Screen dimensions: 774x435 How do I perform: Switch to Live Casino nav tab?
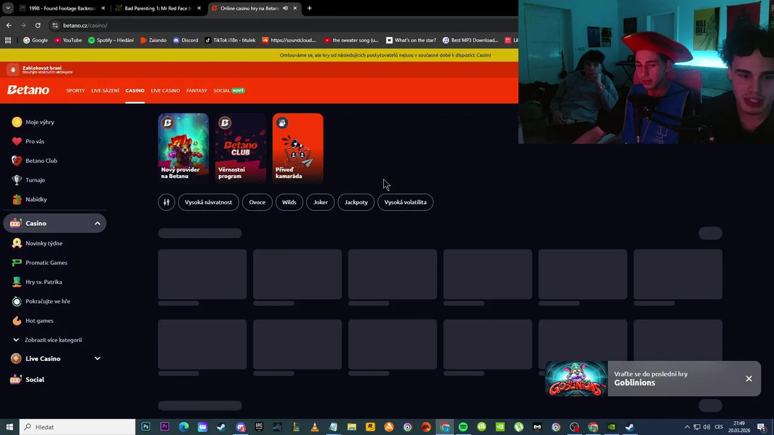click(x=165, y=91)
